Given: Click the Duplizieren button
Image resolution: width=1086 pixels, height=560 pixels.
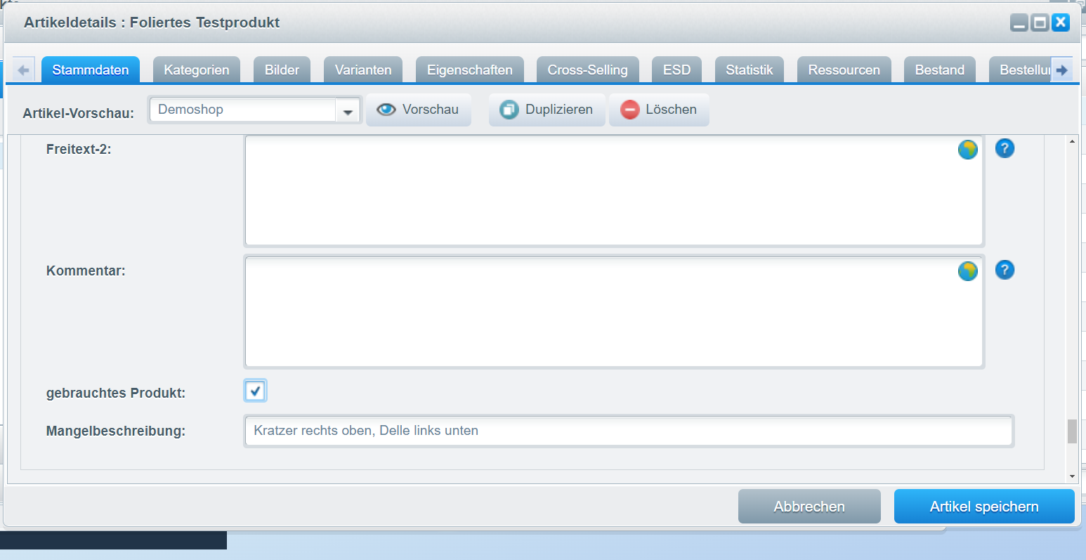Looking at the screenshot, I should click(547, 110).
